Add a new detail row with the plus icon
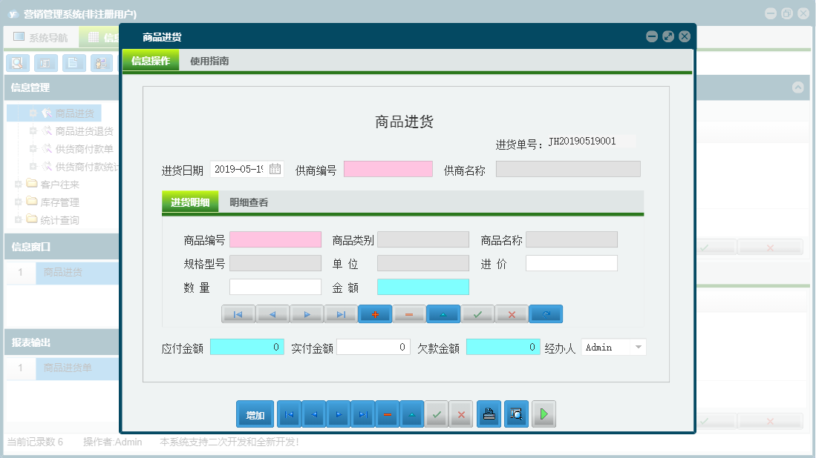Viewport: 816px width, 458px height. pos(375,313)
